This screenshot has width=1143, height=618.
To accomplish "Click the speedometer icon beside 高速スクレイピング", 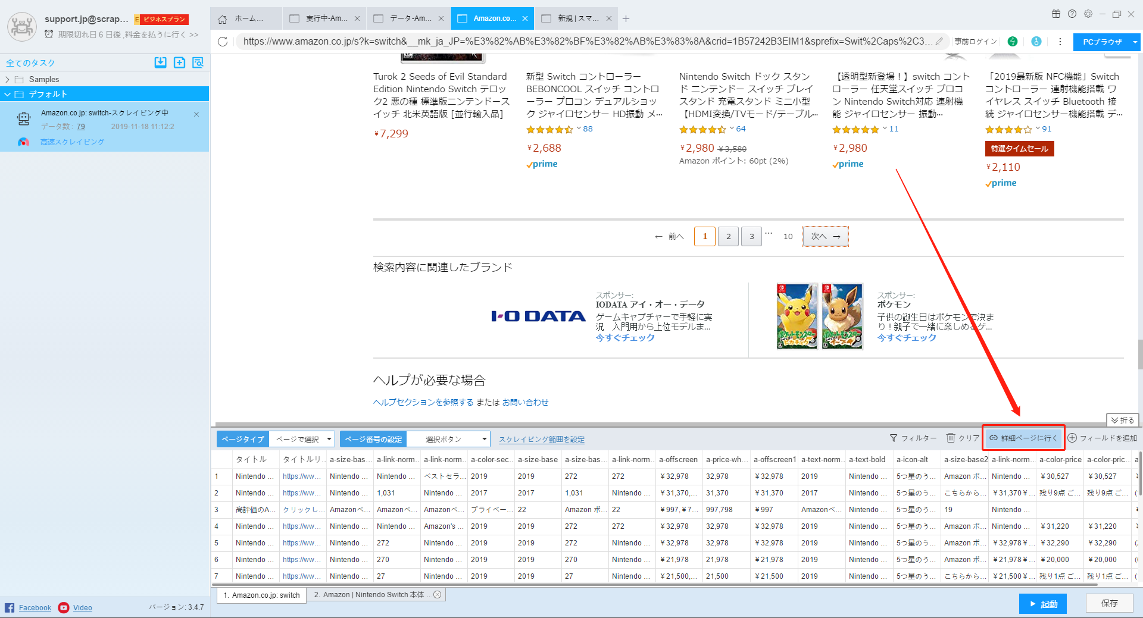I will (x=23, y=142).
